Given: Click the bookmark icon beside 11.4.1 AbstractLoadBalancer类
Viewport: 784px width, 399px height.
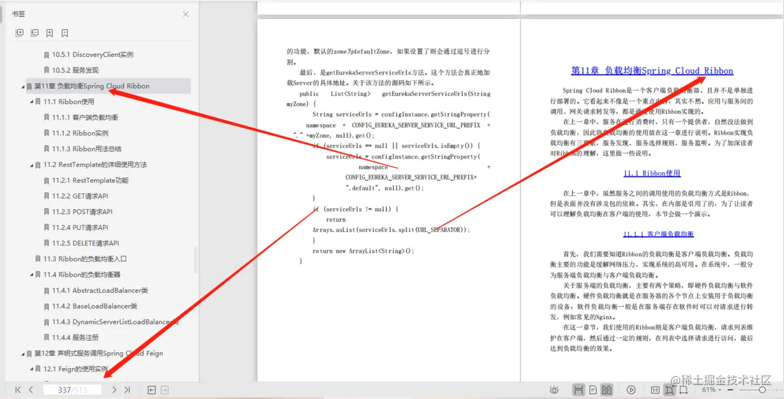Looking at the screenshot, I should click(x=47, y=291).
